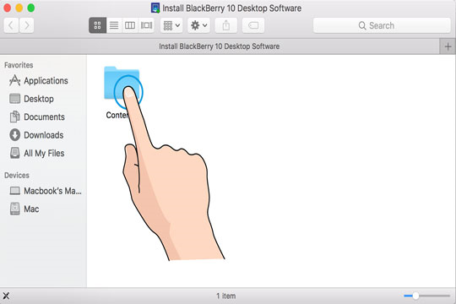Switch to Cover Flow view
The image size is (456, 304).
point(146,25)
